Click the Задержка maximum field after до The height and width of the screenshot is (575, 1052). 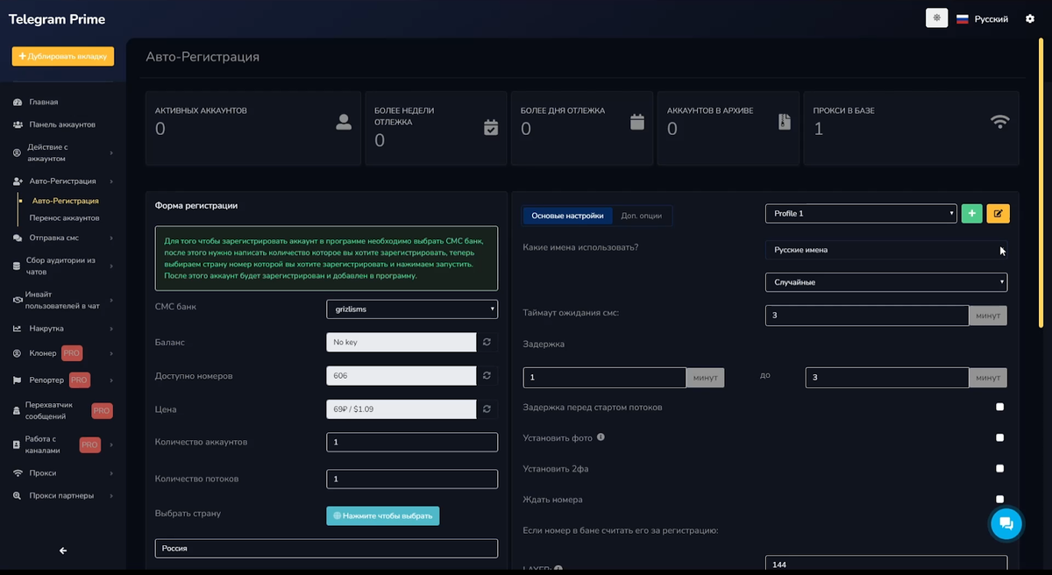click(887, 377)
